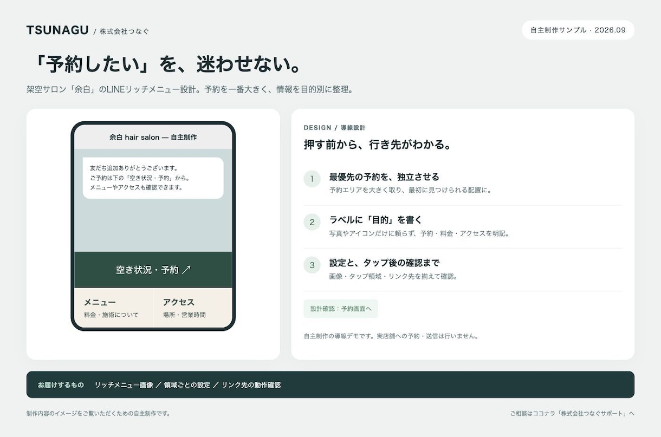661x437 pixels.
Task: Click the 株式会社つなぐ company name
Action: pyautogui.click(x=124, y=31)
